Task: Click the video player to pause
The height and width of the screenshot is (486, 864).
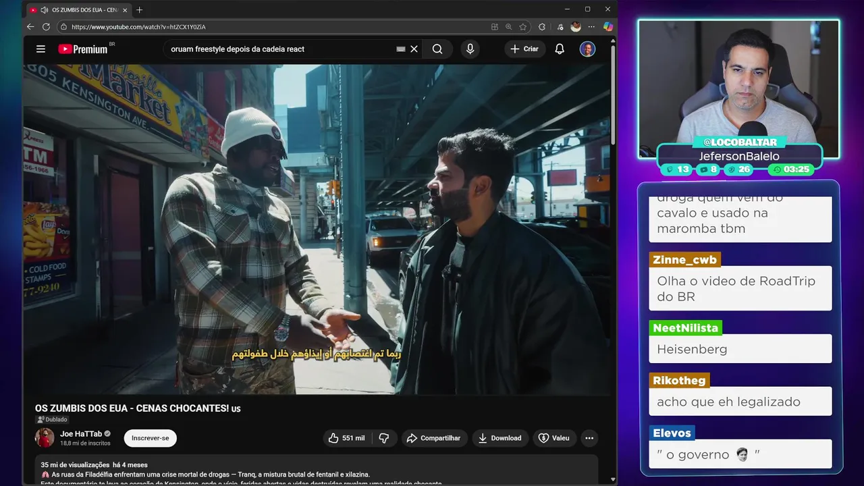Action: coord(317,230)
